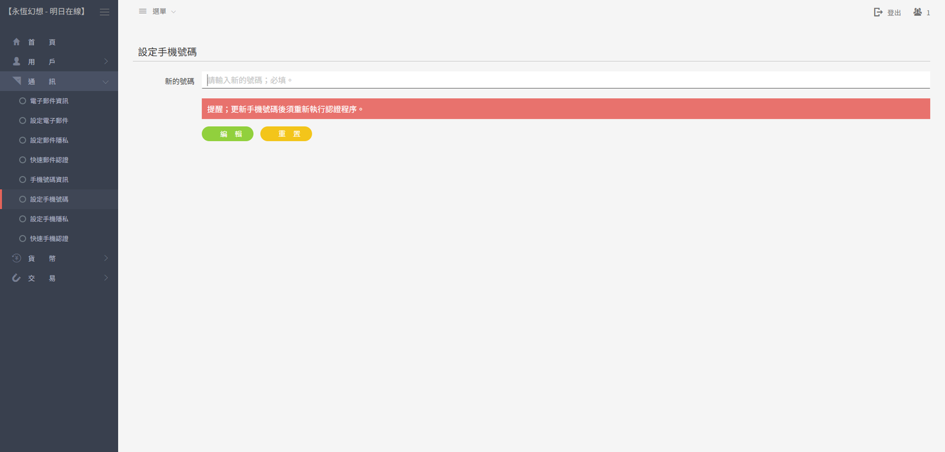
Task: Open 快速手機認證 page
Action: point(59,239)
